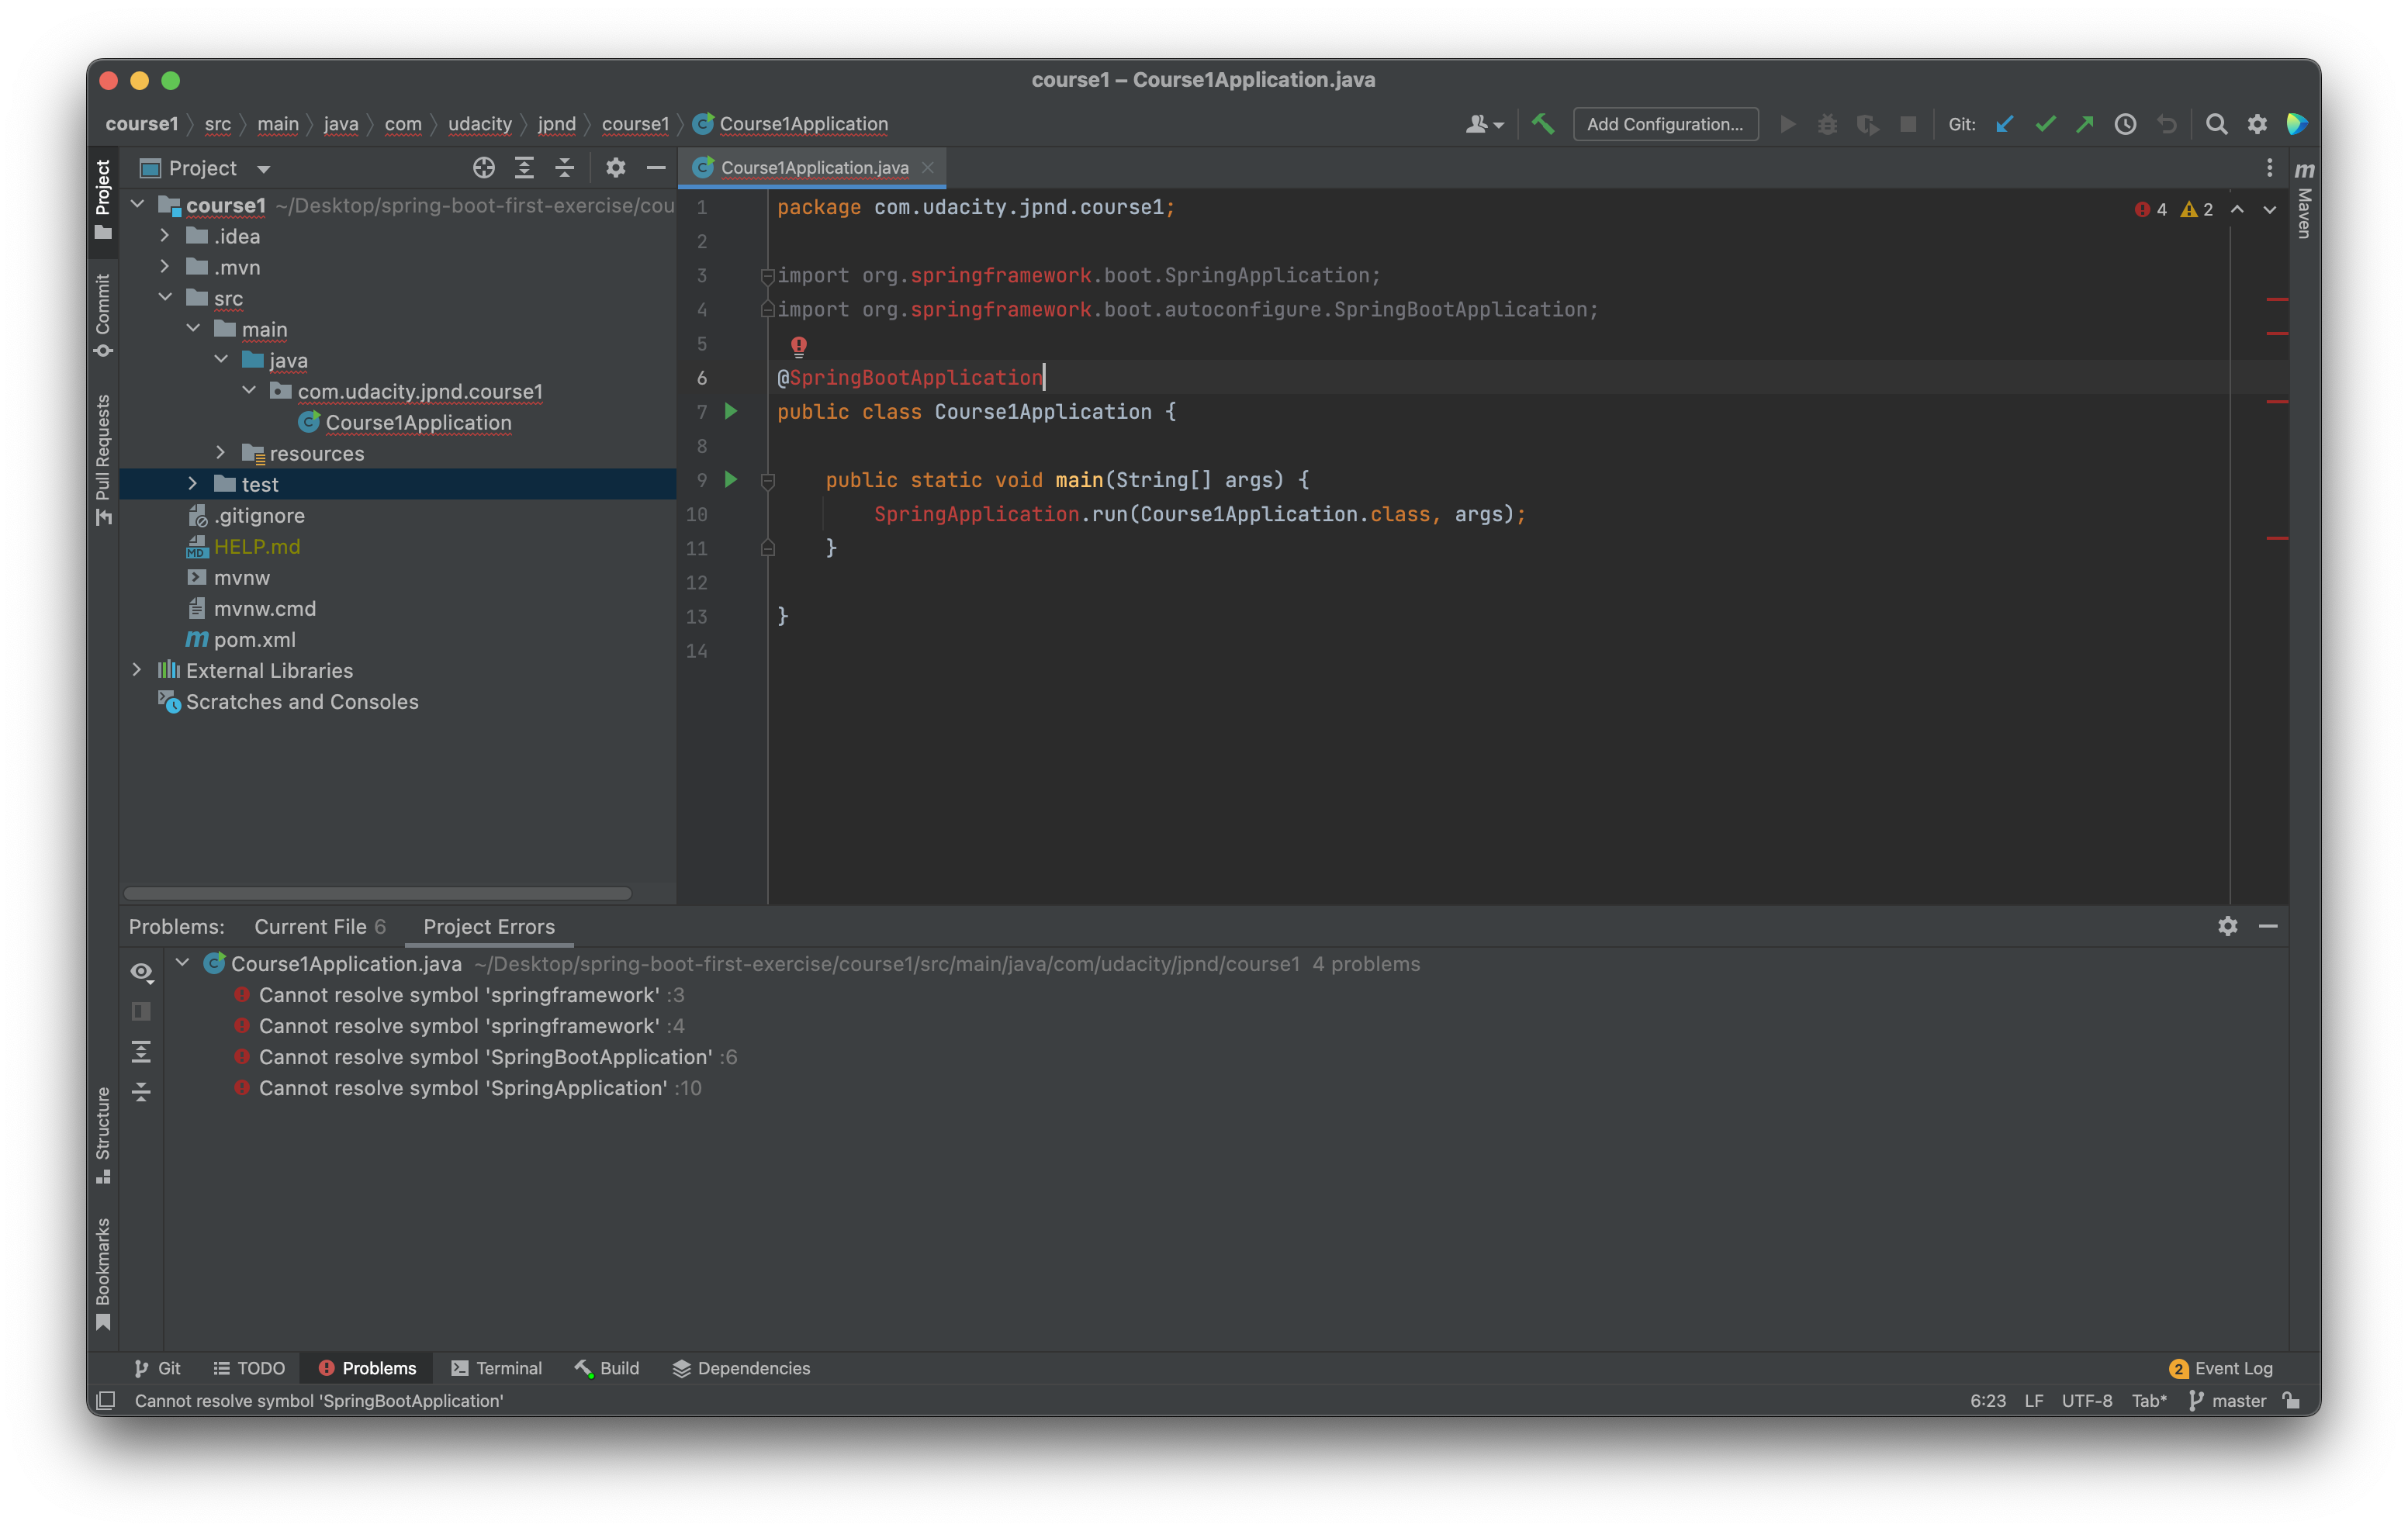The height and width of the screenshot is (1531, 2408).
Task: Open the Git tool window tab
Action: [157, 1368]
